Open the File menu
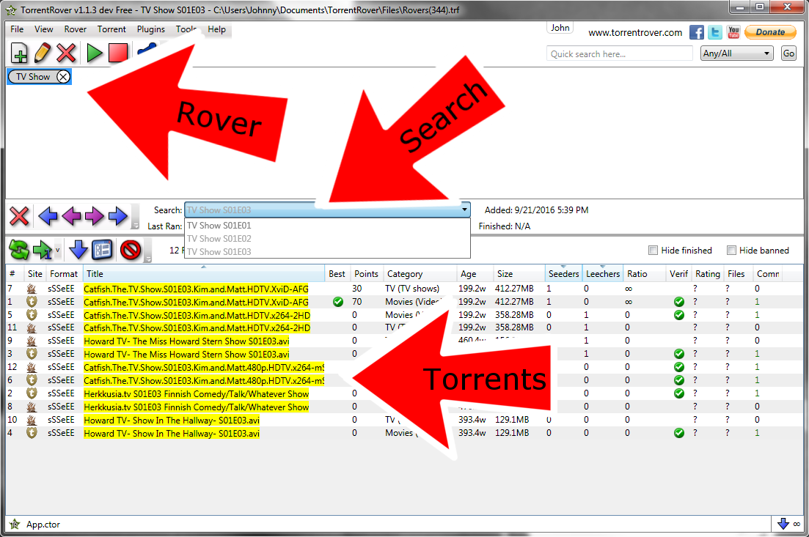This screenshot has width=809, height=537. [x=17, y=29]
